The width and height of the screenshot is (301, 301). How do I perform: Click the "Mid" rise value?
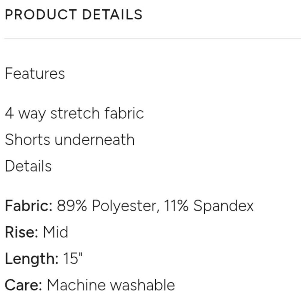pos(55,232)
